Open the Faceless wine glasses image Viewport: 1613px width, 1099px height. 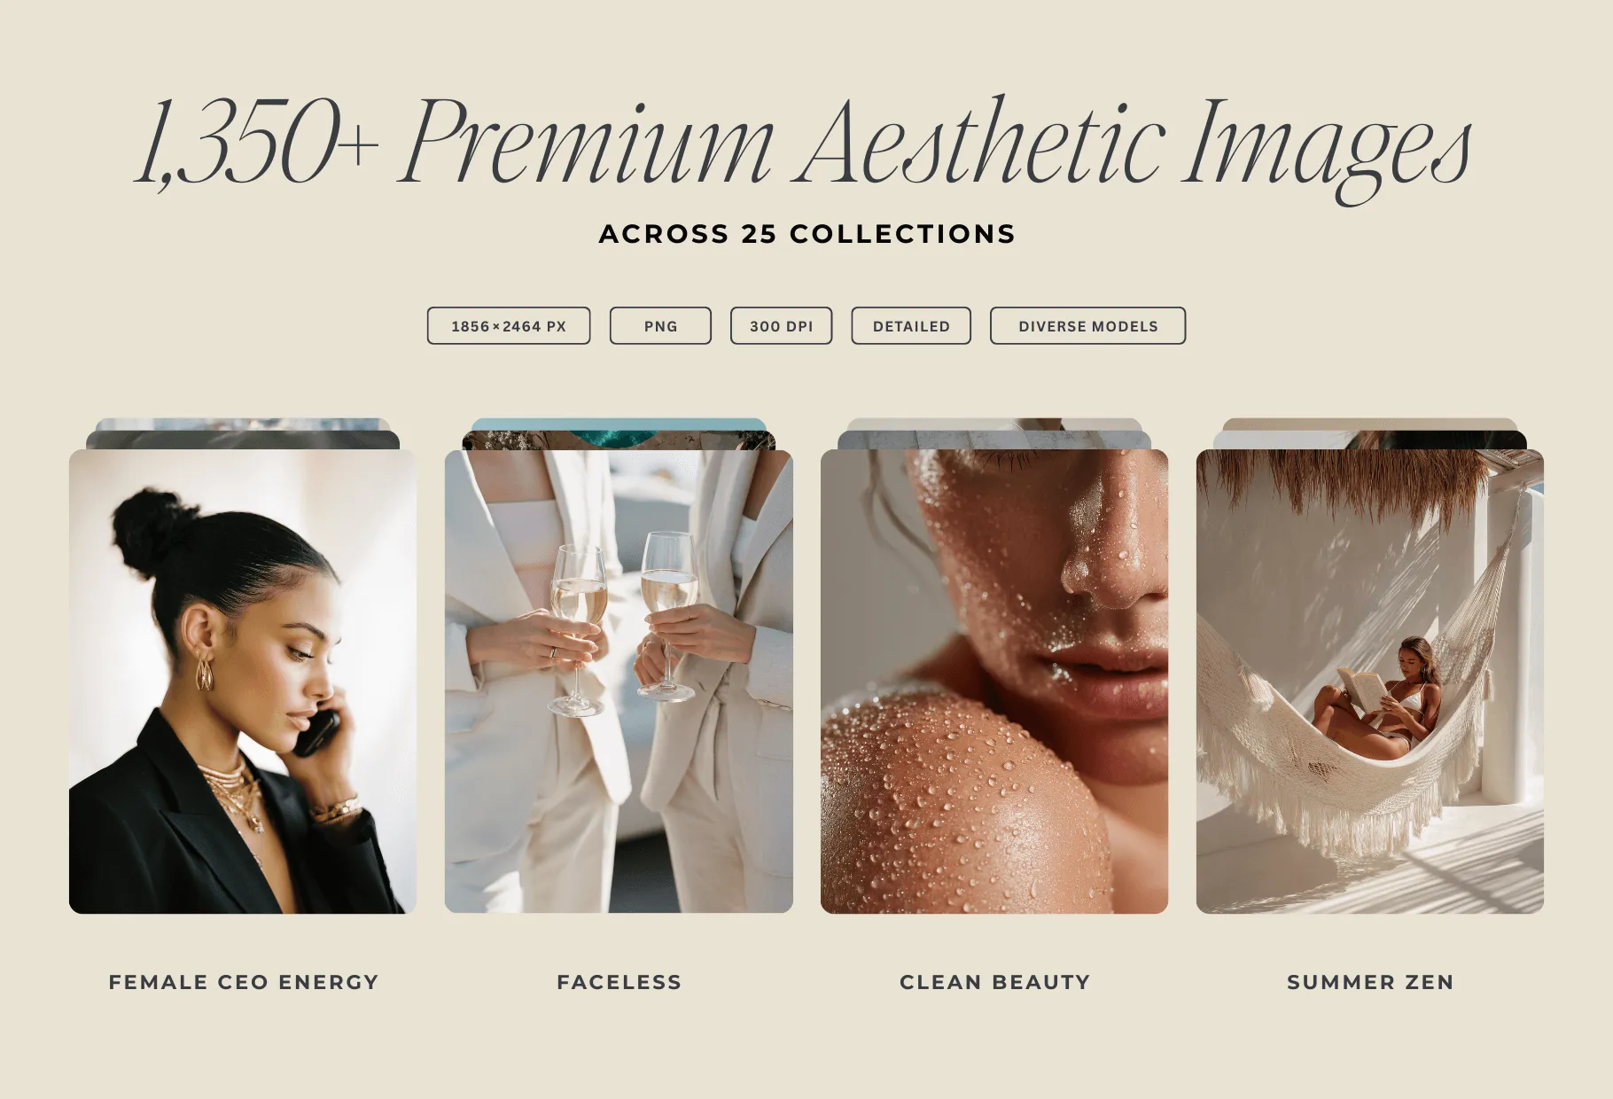(x=619, y=681)
